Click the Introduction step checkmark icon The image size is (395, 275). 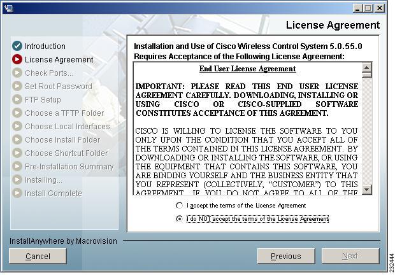click(x=17, y=46)
